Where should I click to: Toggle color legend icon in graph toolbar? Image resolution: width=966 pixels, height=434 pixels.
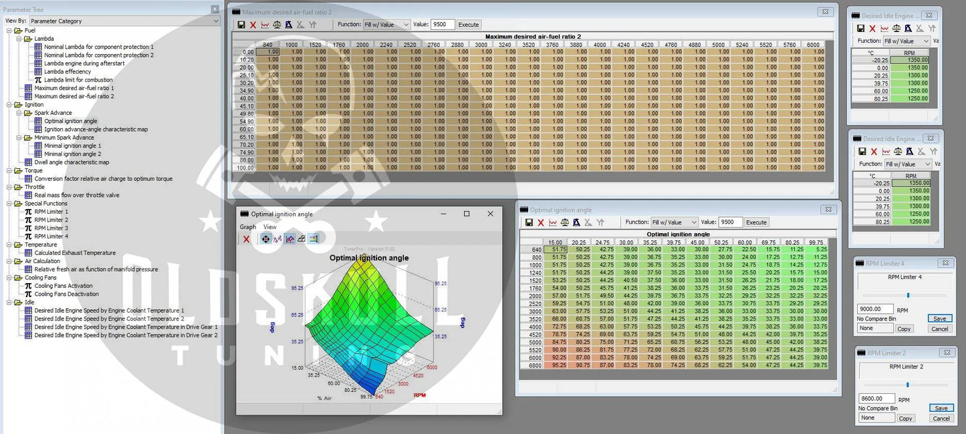coord(314,239)
